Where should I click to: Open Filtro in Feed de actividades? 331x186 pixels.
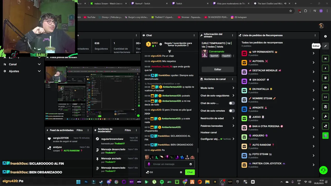[80, 130]
